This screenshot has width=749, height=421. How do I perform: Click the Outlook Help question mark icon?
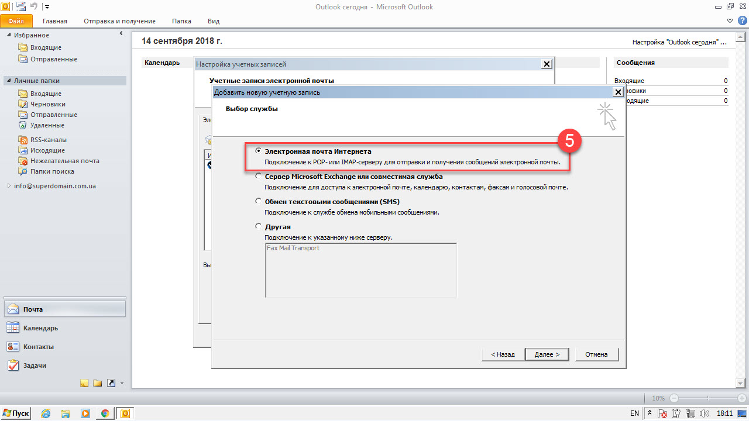pos(743,20)
